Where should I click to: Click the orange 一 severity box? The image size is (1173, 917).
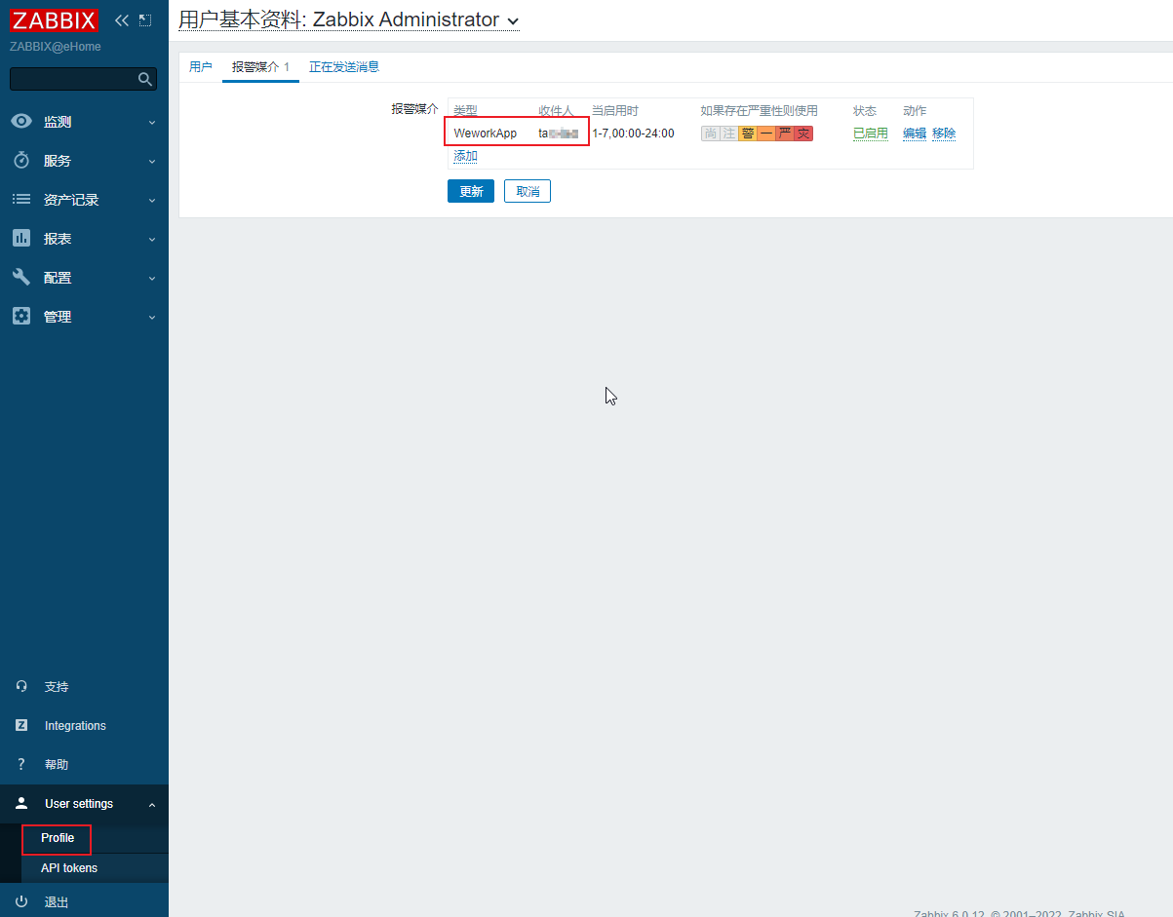pos(766,134)
